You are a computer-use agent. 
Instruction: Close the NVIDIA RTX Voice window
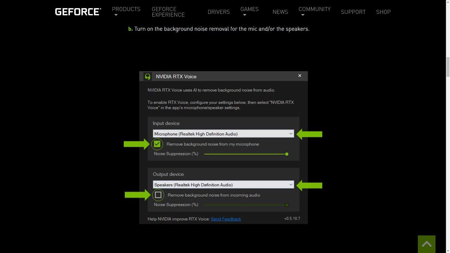(300, 76)
